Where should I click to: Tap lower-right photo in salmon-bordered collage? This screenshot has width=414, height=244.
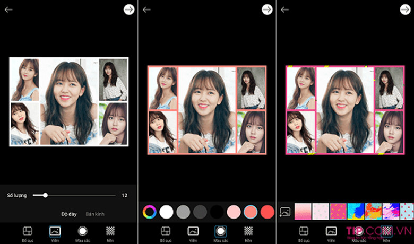(x=251, y=132)
